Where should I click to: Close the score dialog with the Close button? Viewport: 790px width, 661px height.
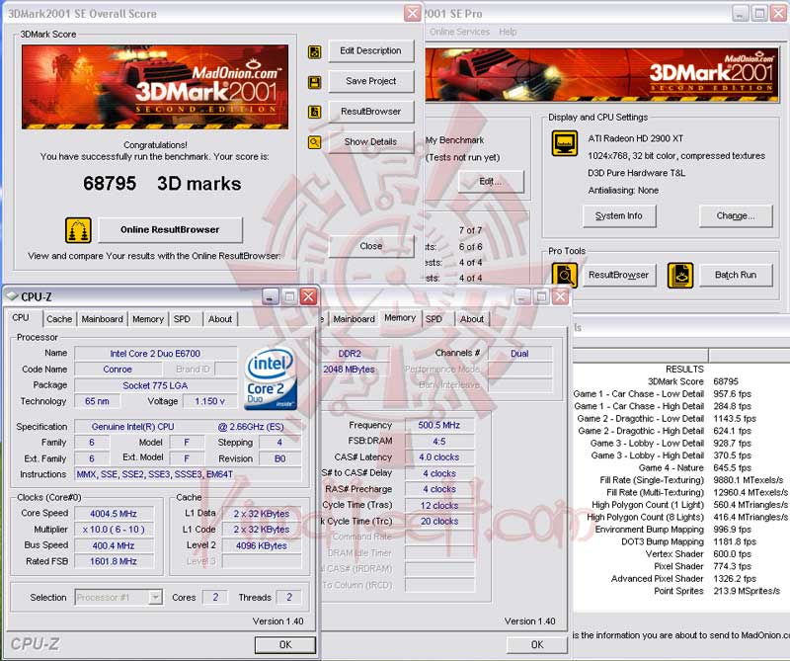371,246
